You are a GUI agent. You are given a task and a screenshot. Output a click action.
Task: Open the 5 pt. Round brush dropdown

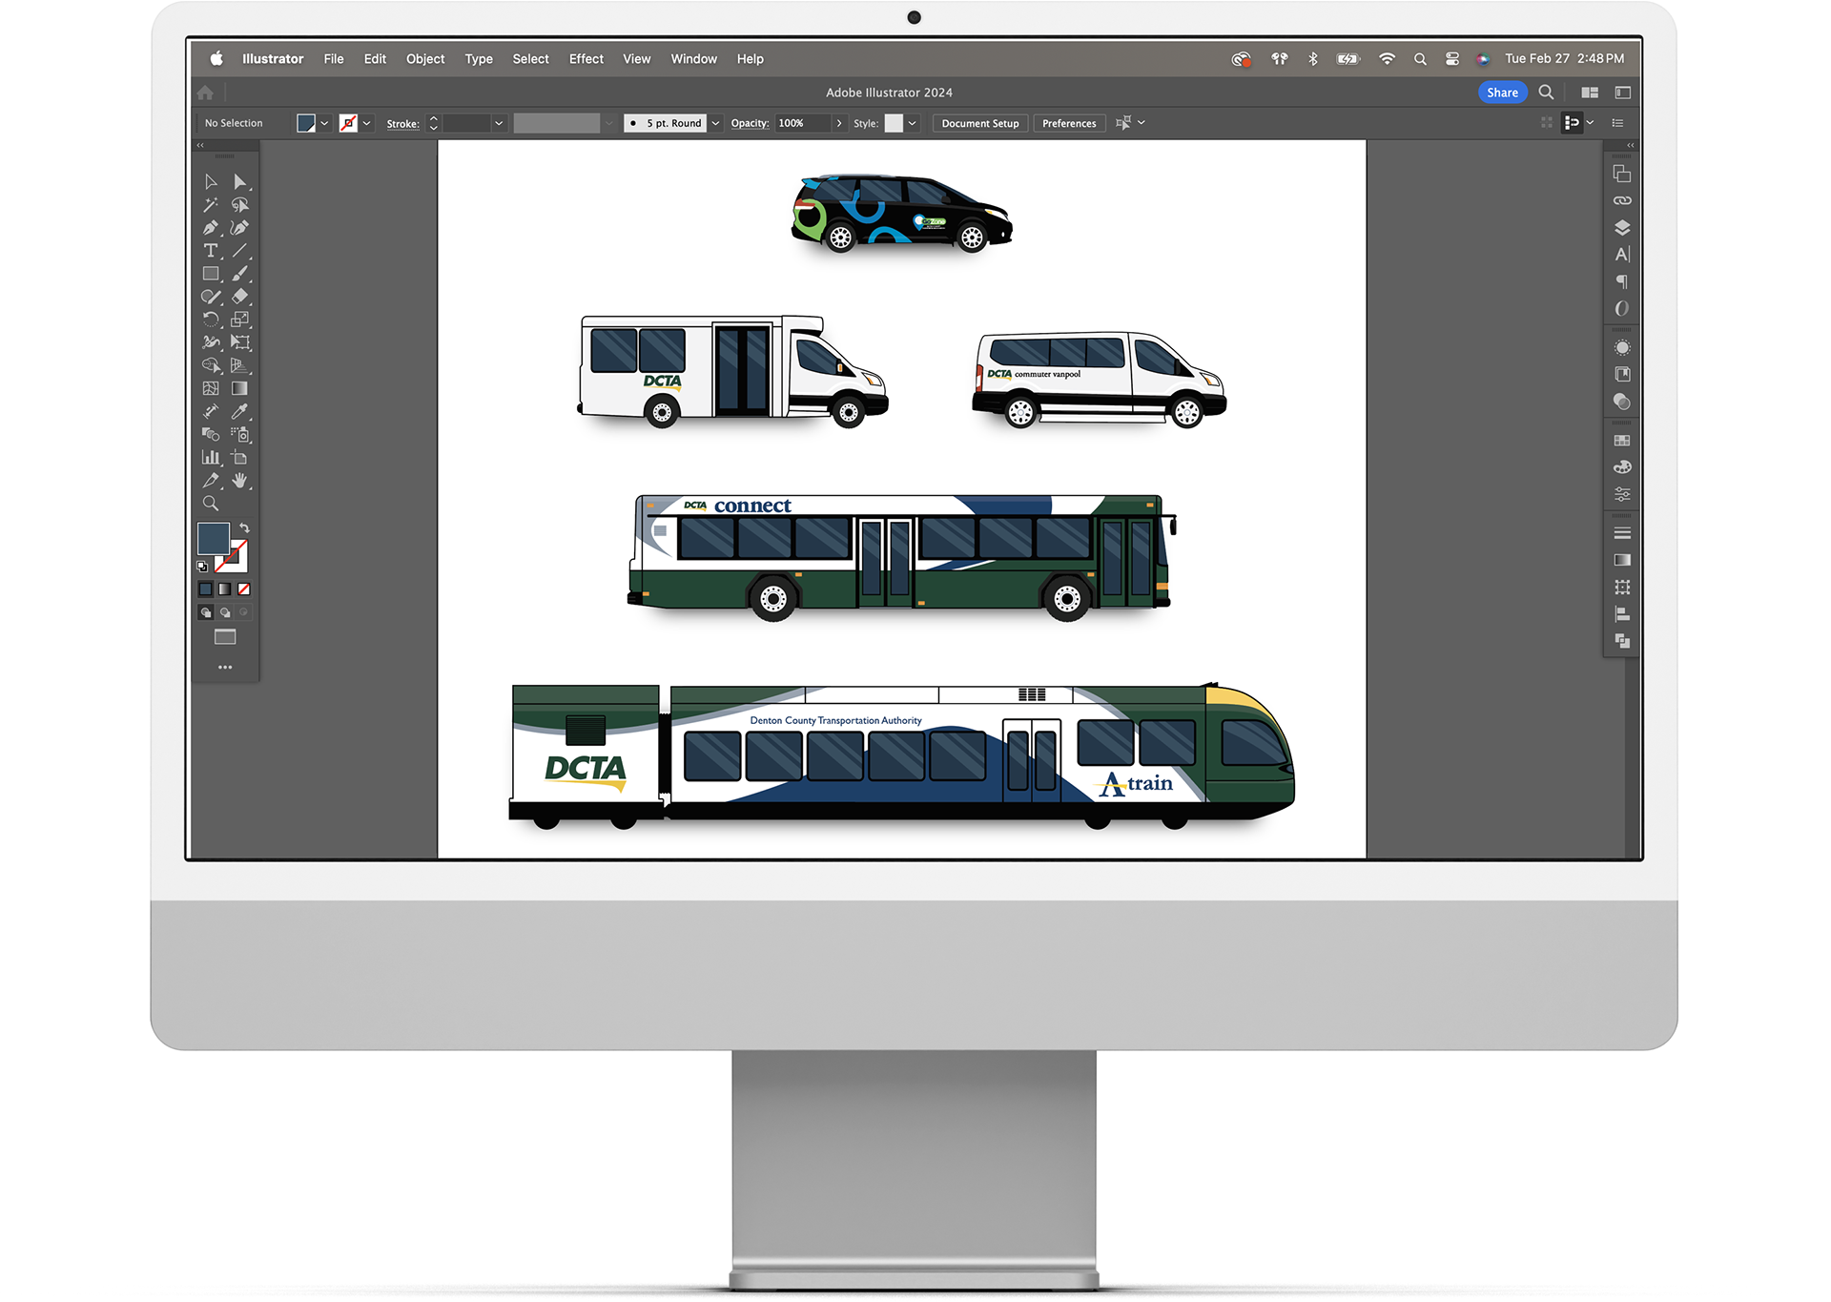click(x=715, y=123)
